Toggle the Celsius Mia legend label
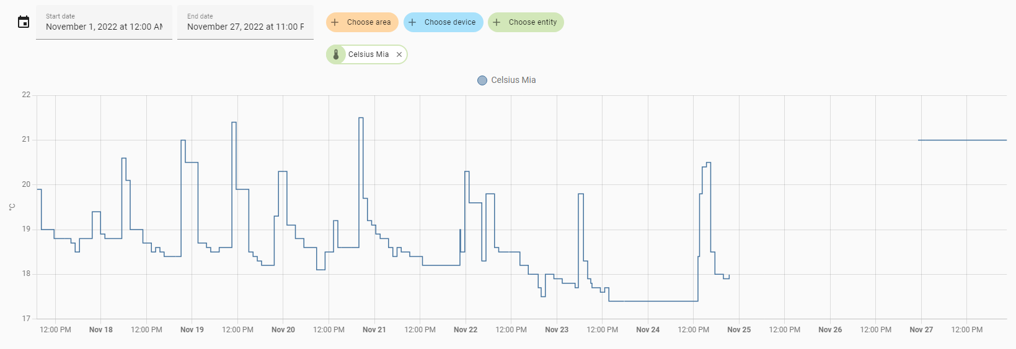 click(513, 80)
